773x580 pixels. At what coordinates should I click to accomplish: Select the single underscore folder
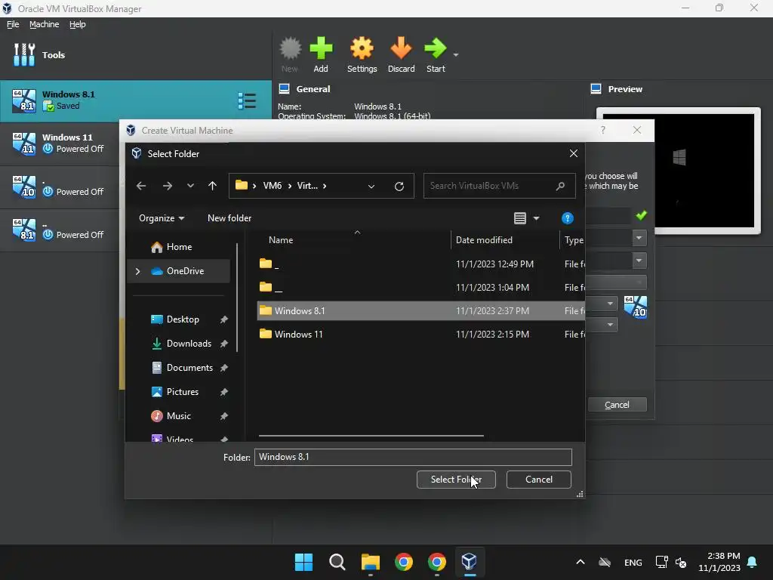[421, 264]
